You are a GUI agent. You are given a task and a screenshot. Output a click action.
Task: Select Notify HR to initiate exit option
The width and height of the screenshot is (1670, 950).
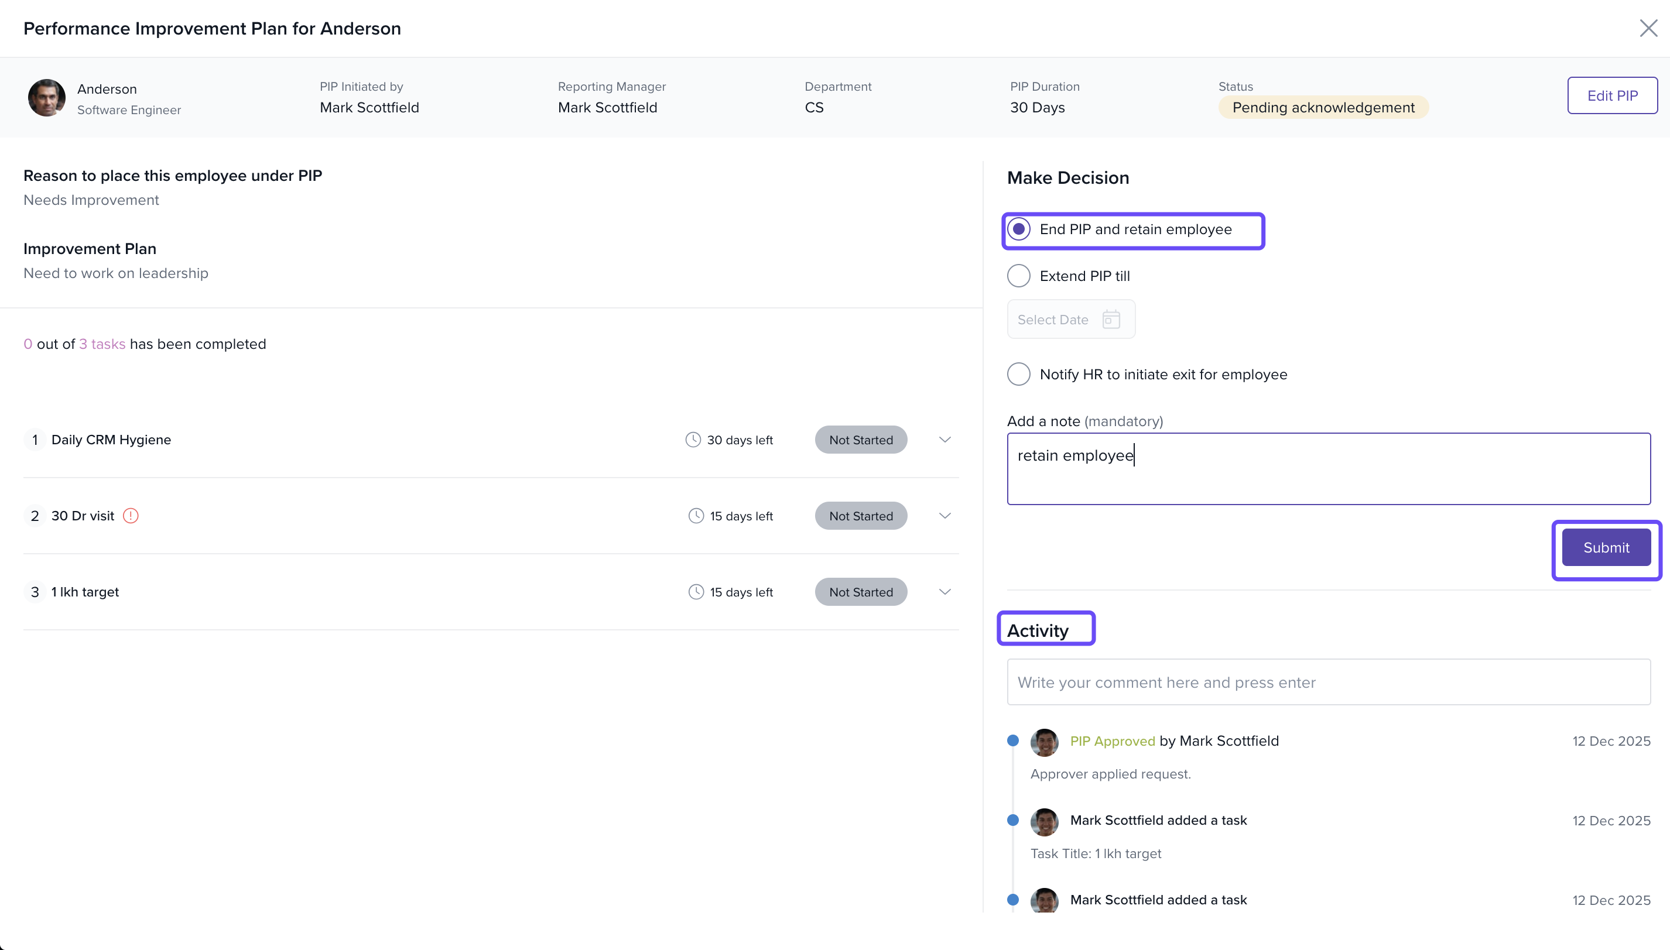click(x=1019, y=375)
